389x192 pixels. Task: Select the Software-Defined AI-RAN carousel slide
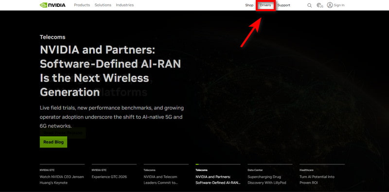coord(218,175)
